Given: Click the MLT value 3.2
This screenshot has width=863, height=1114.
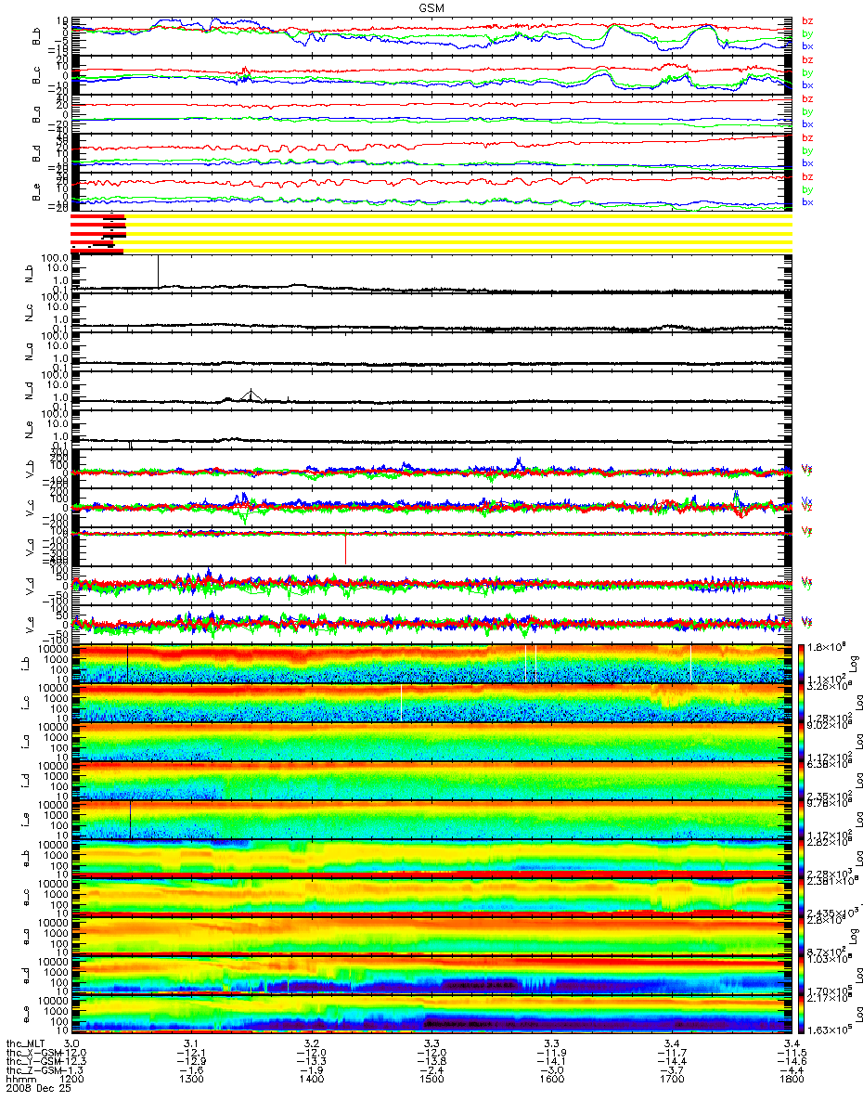Looking at the screenshot, I should (312, 1044).
